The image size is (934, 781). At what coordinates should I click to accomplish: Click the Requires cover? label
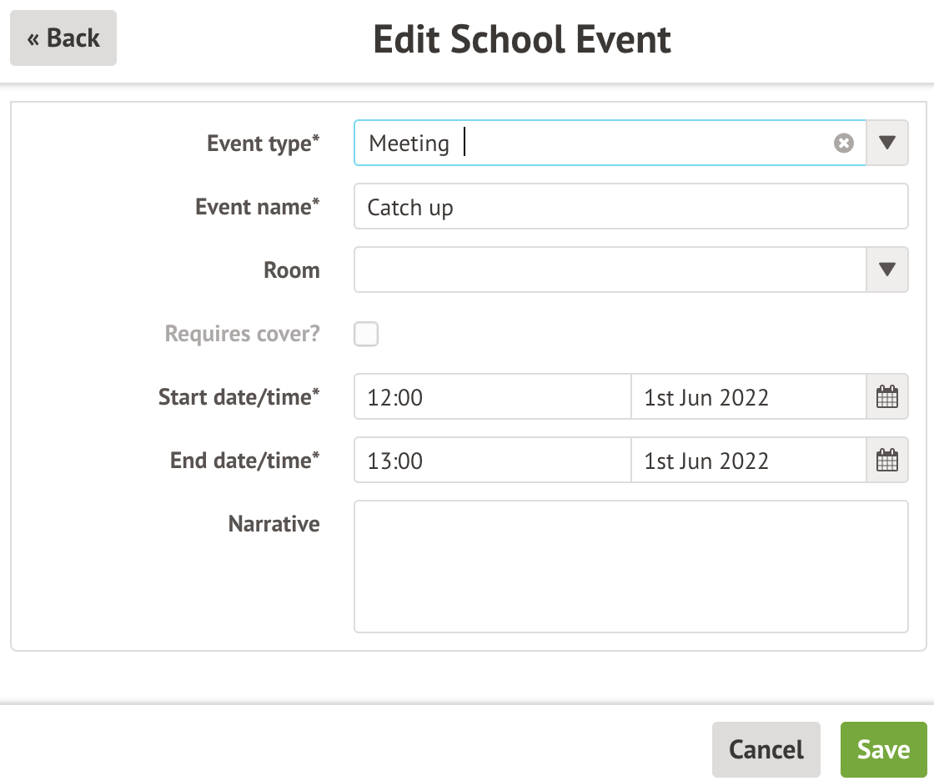click(x=242, y=334)
